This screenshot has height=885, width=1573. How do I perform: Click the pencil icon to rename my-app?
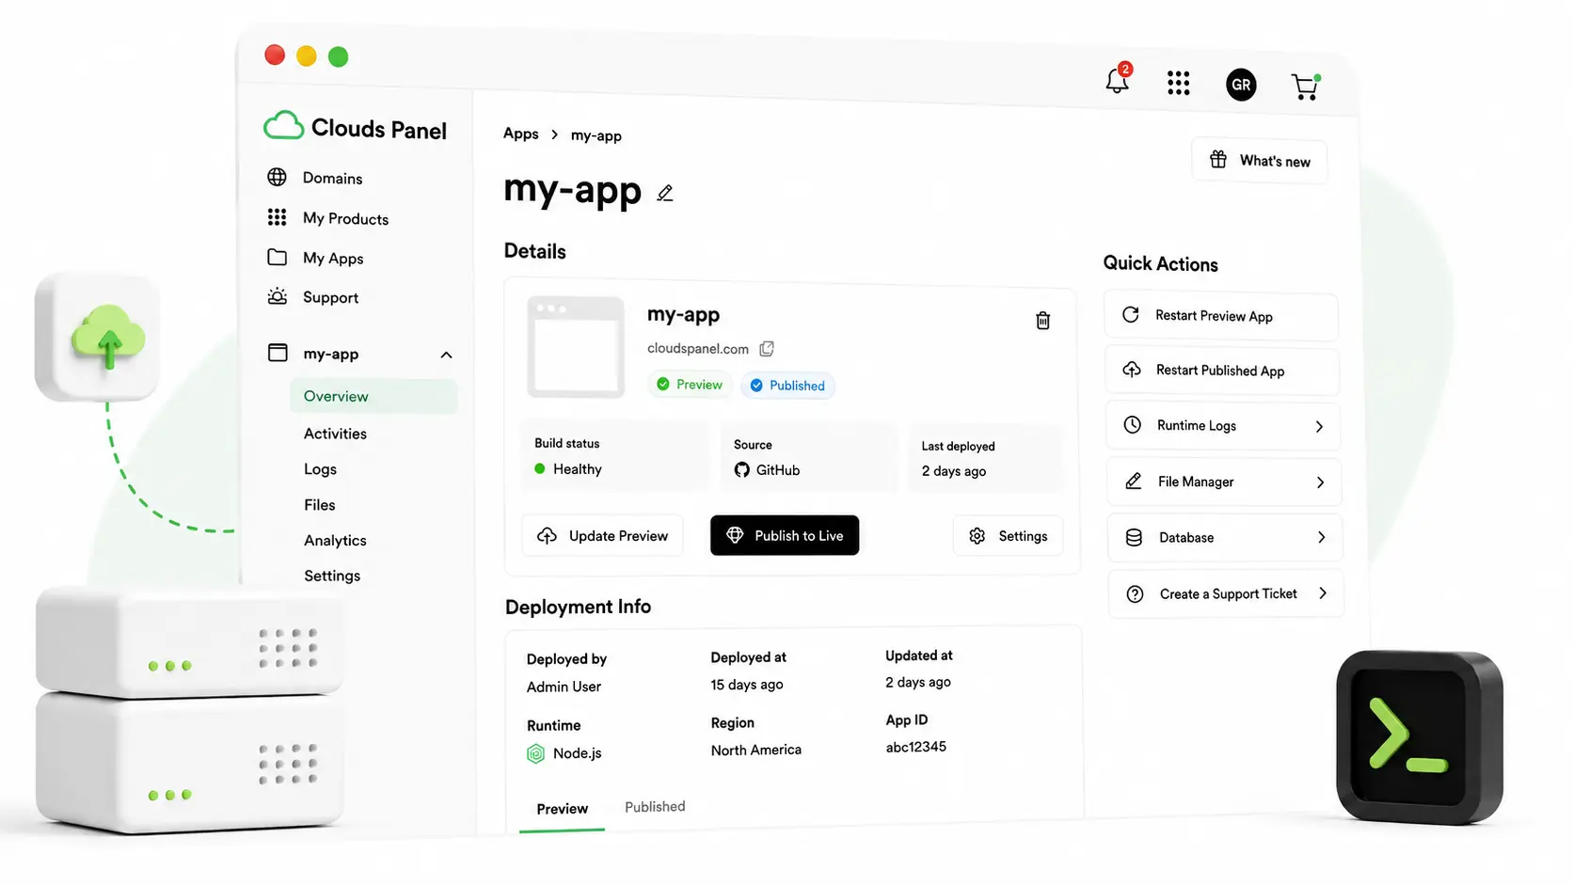click(665, 193)
